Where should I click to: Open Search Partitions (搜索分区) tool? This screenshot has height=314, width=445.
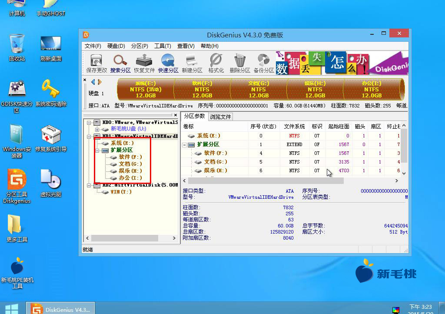coord(120,63)
